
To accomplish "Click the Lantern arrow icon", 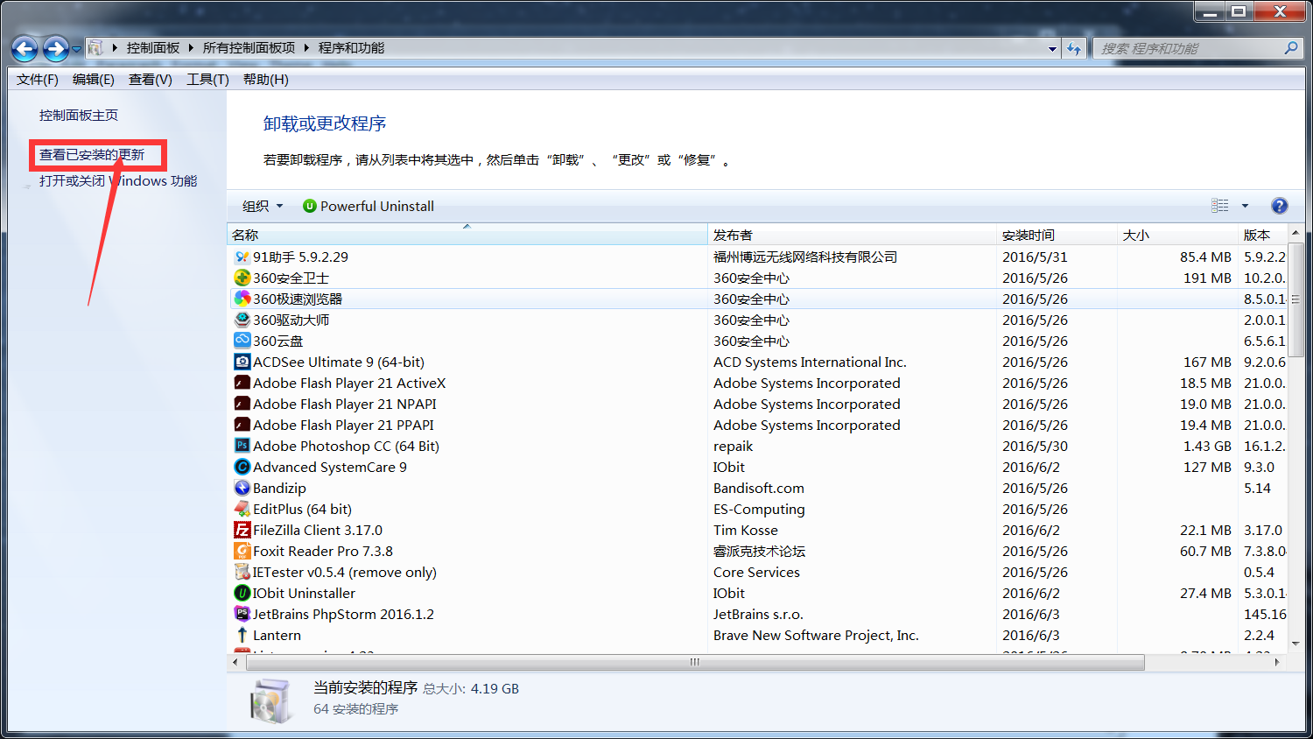I will [x=242, y=635].
